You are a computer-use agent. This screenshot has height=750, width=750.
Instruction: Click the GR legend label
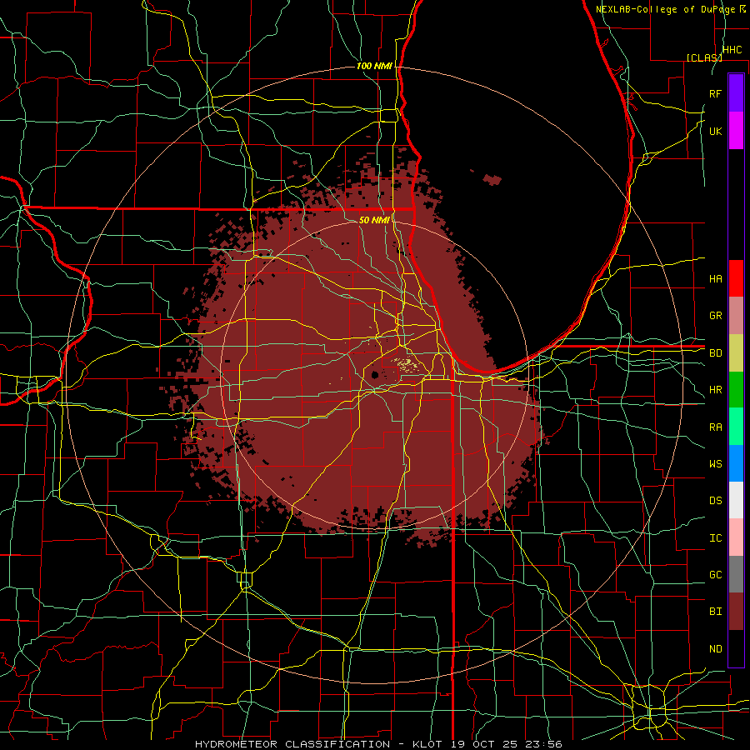point(715,316)
